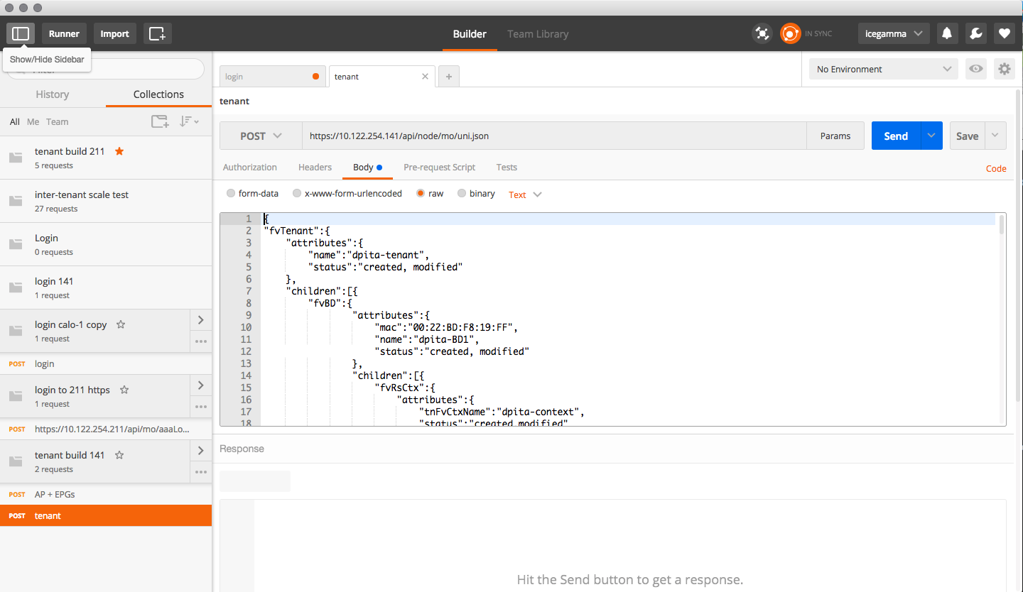Switch to the Team Library tab

tap(538, 33)
